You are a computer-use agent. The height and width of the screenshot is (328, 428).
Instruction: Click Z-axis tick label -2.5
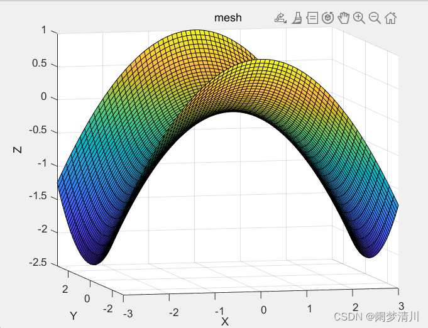[38, 263]
